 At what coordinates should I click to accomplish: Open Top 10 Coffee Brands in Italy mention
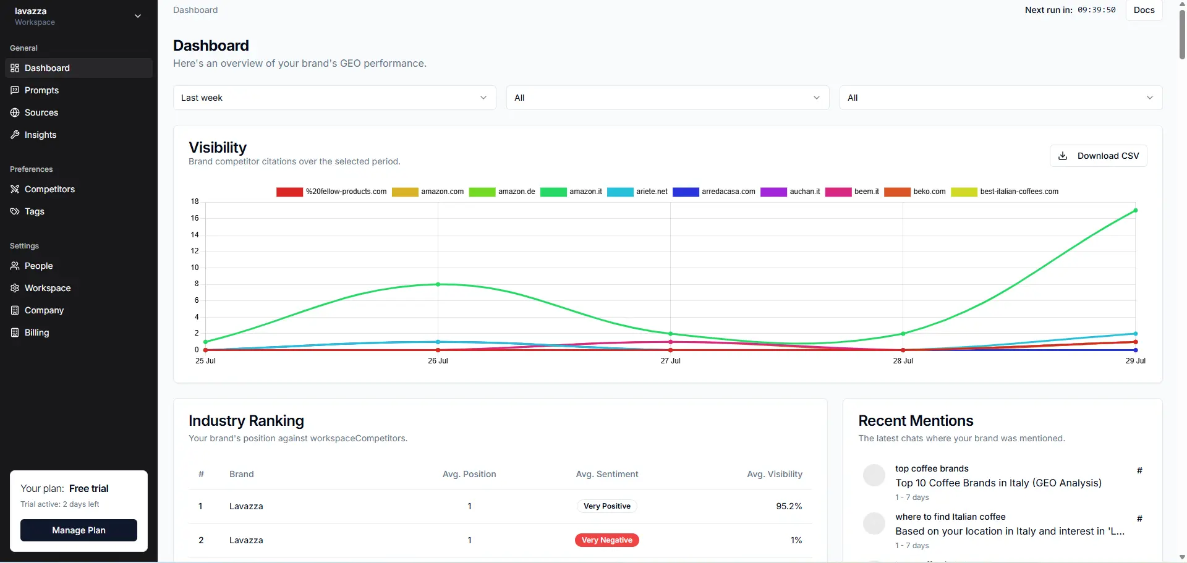click(x=998, y=483)
